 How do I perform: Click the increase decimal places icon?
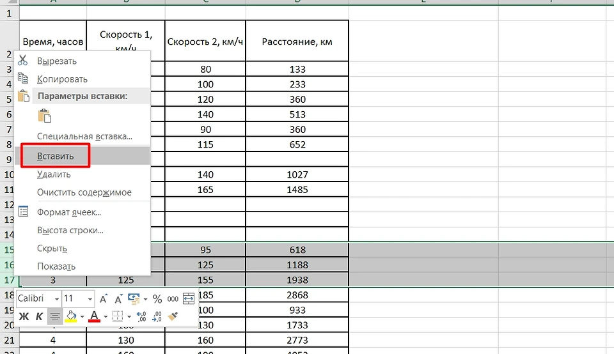[141, 316]
